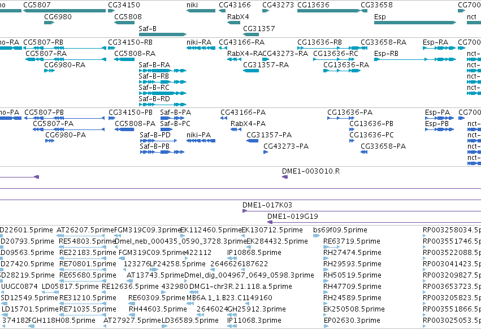
Task: Select the CG31357-PA protein label
Action: pyautogui.click(x=269, y=135)
